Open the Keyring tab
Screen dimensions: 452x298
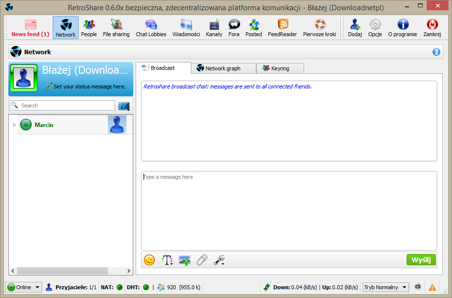coord(280,68)
